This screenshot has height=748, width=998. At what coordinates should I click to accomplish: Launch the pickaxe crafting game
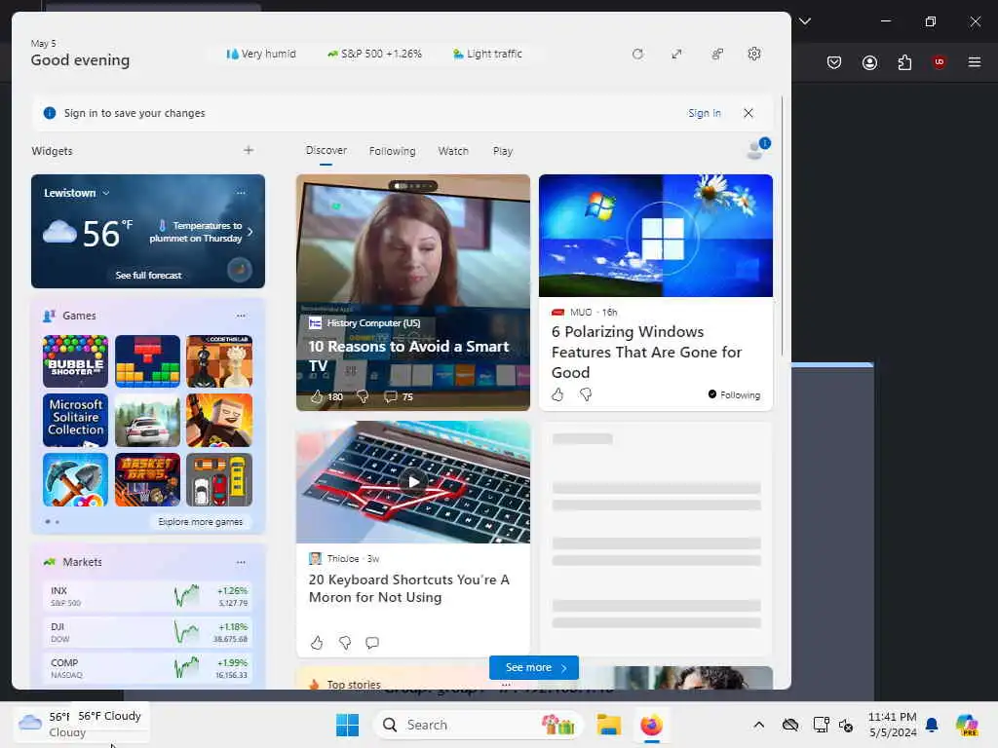click(75, 479)
